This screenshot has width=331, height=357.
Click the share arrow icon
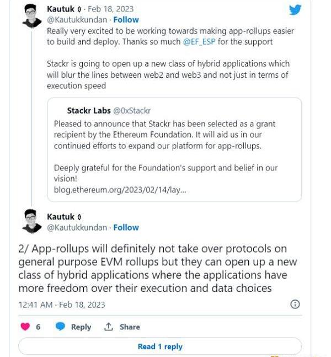click(109, 327)
